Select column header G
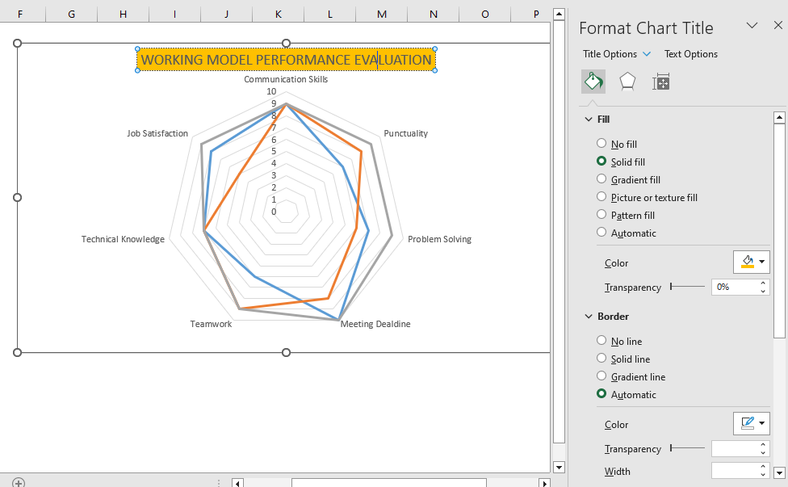The width and height of the screenshot is (788, 487). pos(71,14)
